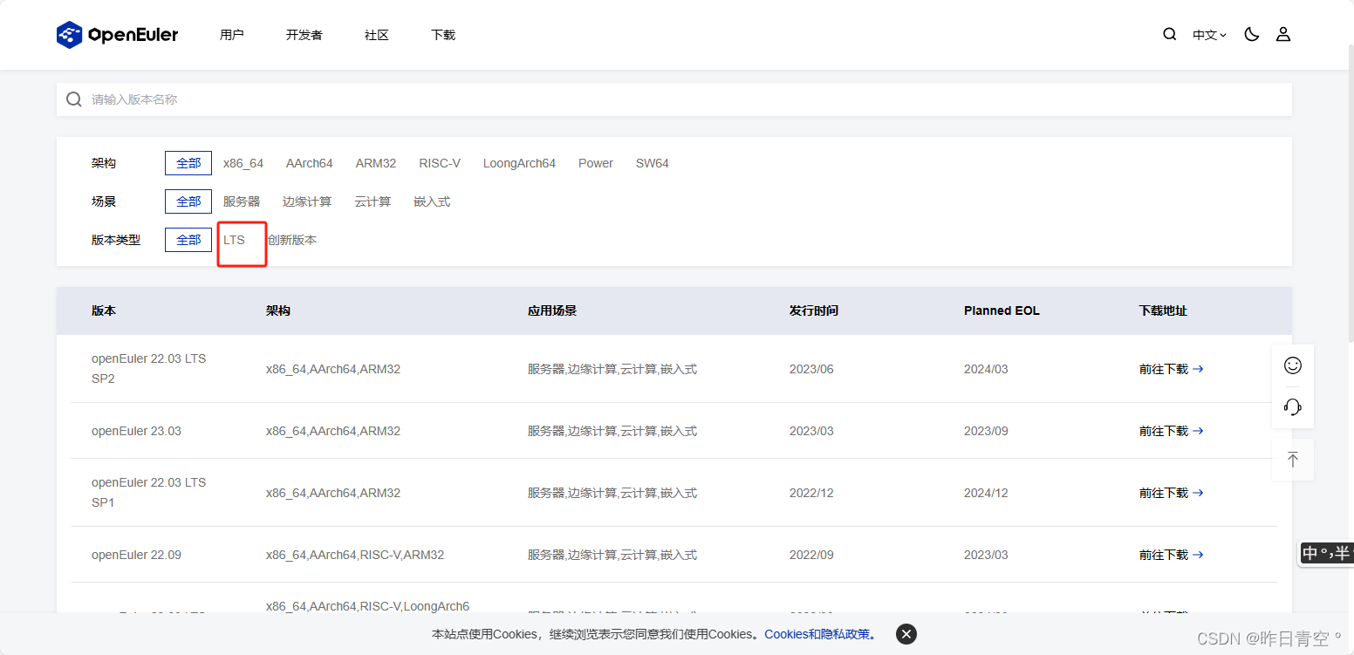Open the 用户 menu
1354x655 pixels.
click(232, 35)
